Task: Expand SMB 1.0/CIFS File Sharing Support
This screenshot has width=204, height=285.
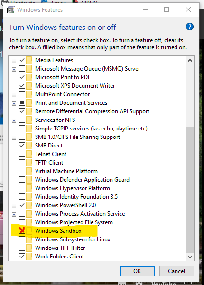Action: pos(14,138)
